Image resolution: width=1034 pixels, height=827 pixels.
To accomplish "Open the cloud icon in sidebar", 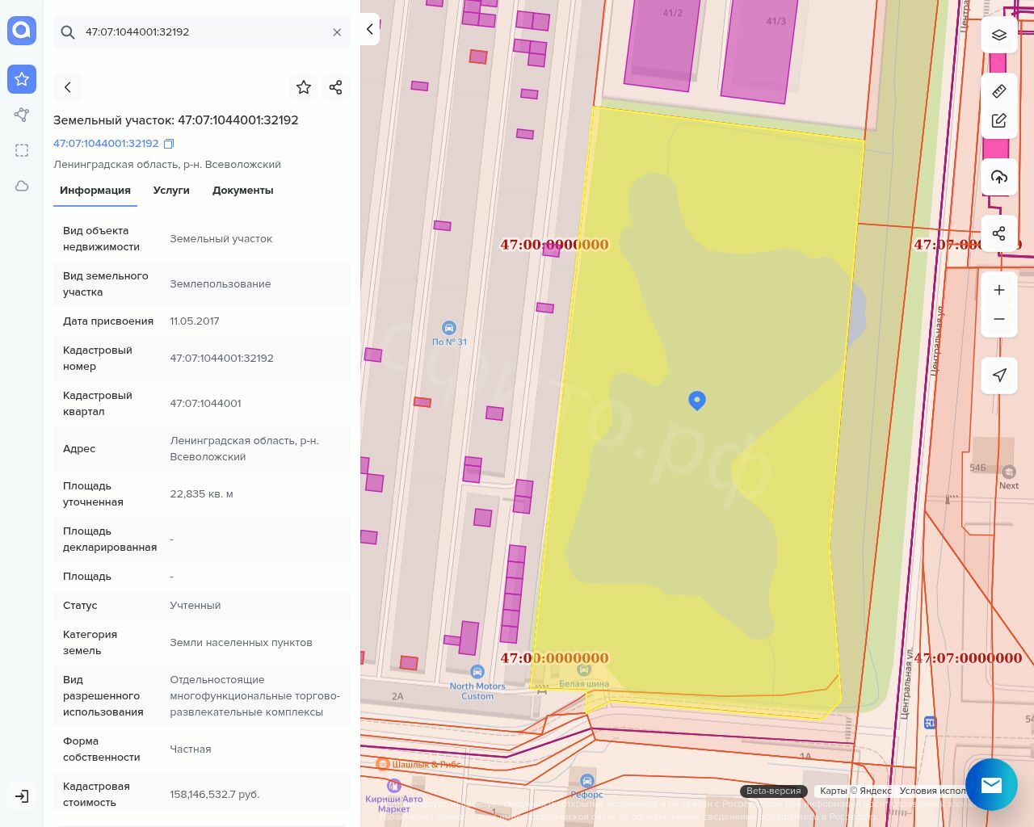I will (x=22, y=186).
